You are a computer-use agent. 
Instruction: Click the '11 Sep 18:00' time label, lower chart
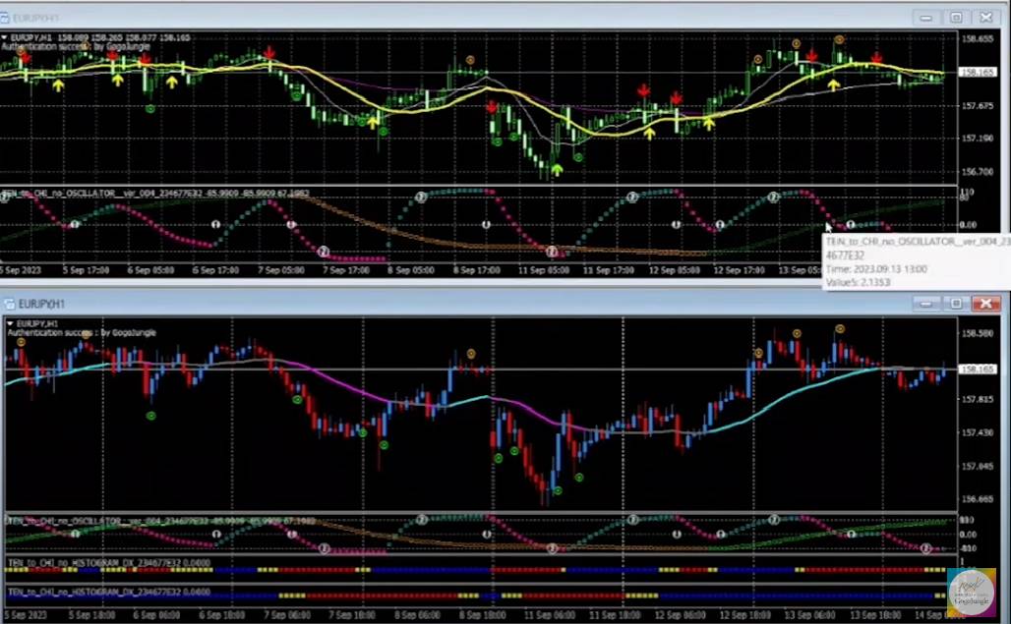615,615
